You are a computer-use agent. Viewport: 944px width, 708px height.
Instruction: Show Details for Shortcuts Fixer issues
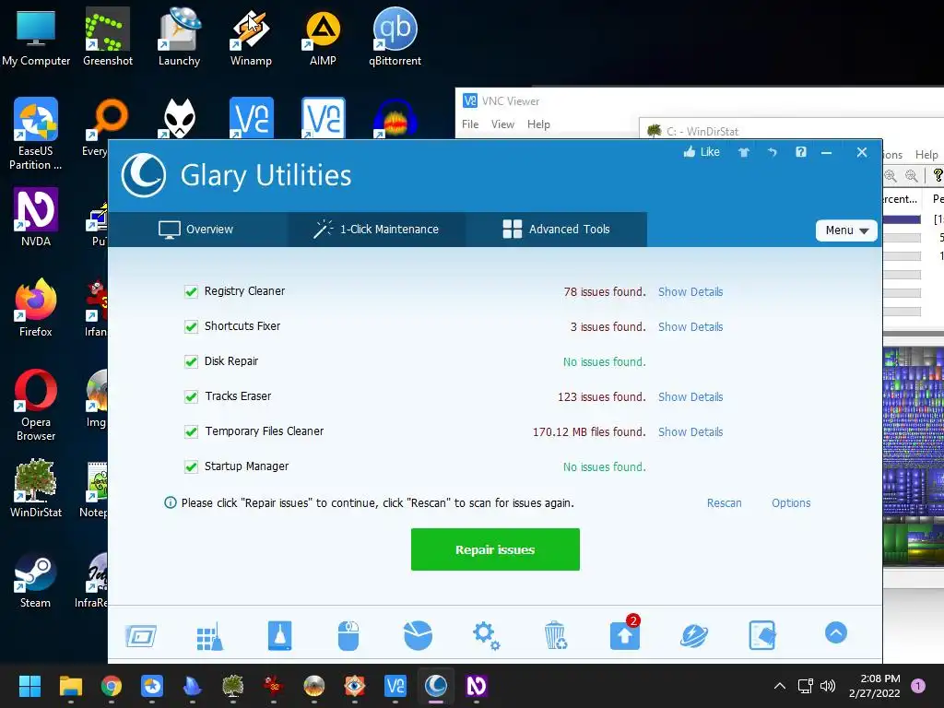pos(690,327)
